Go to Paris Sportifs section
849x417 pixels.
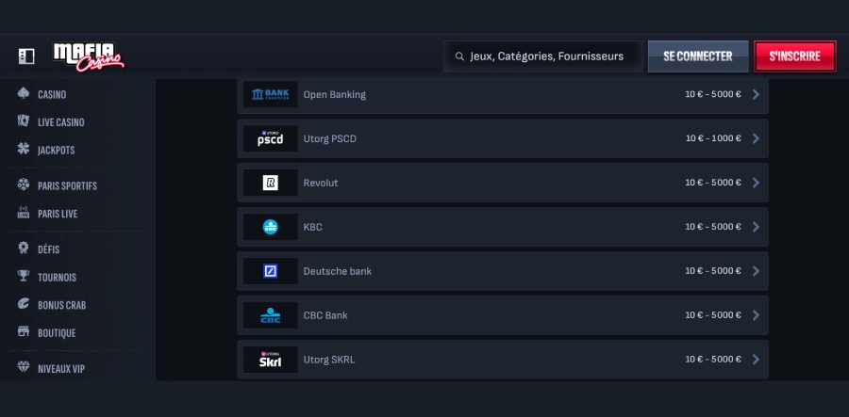coord(66,186)
